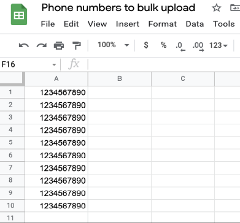The width and height of the screenshot is (240, 223).
Task: Open the Insert menu
Action: pyautogui.click(x=128, y=24)
